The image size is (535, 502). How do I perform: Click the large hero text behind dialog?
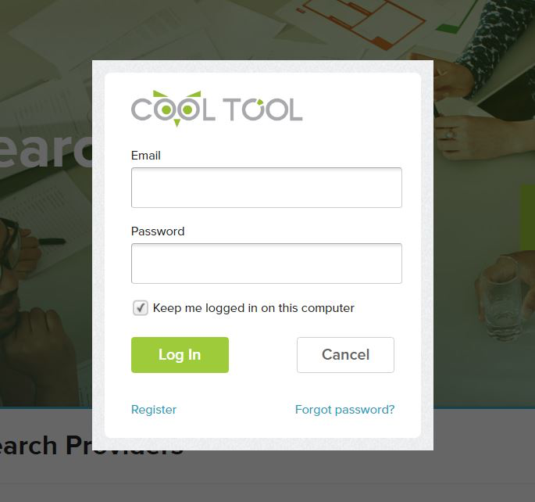tap(46, 151)
